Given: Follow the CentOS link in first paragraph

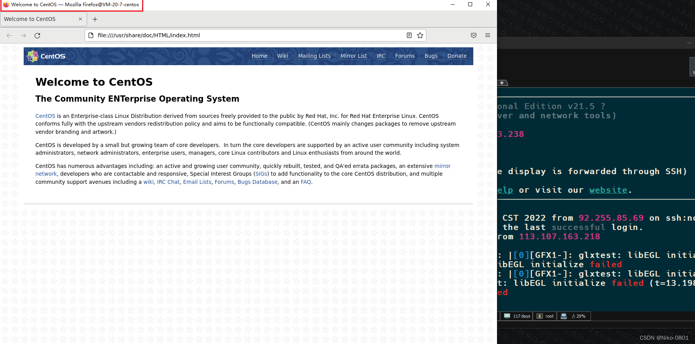Looking at the screenshot, I should [x=45, y=116].
